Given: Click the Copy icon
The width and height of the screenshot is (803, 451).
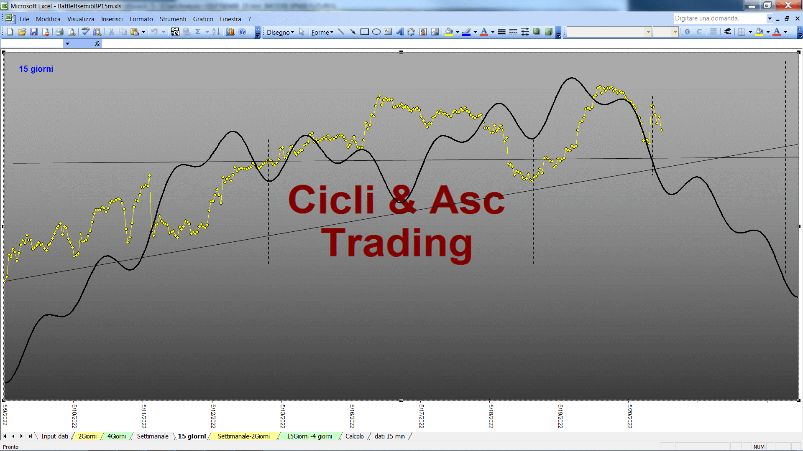Looking at the screenshot, I should click(x=123, y=32).
